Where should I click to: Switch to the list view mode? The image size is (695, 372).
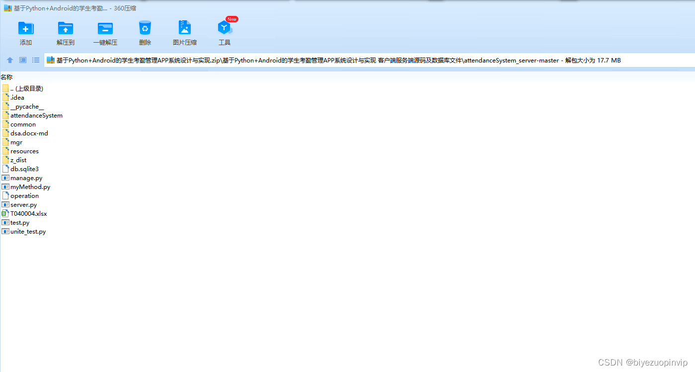(36, 60)
